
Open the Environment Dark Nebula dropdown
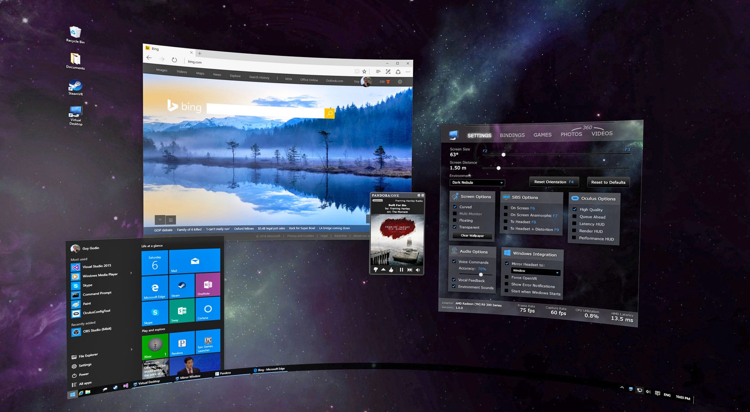pos(477,182)
